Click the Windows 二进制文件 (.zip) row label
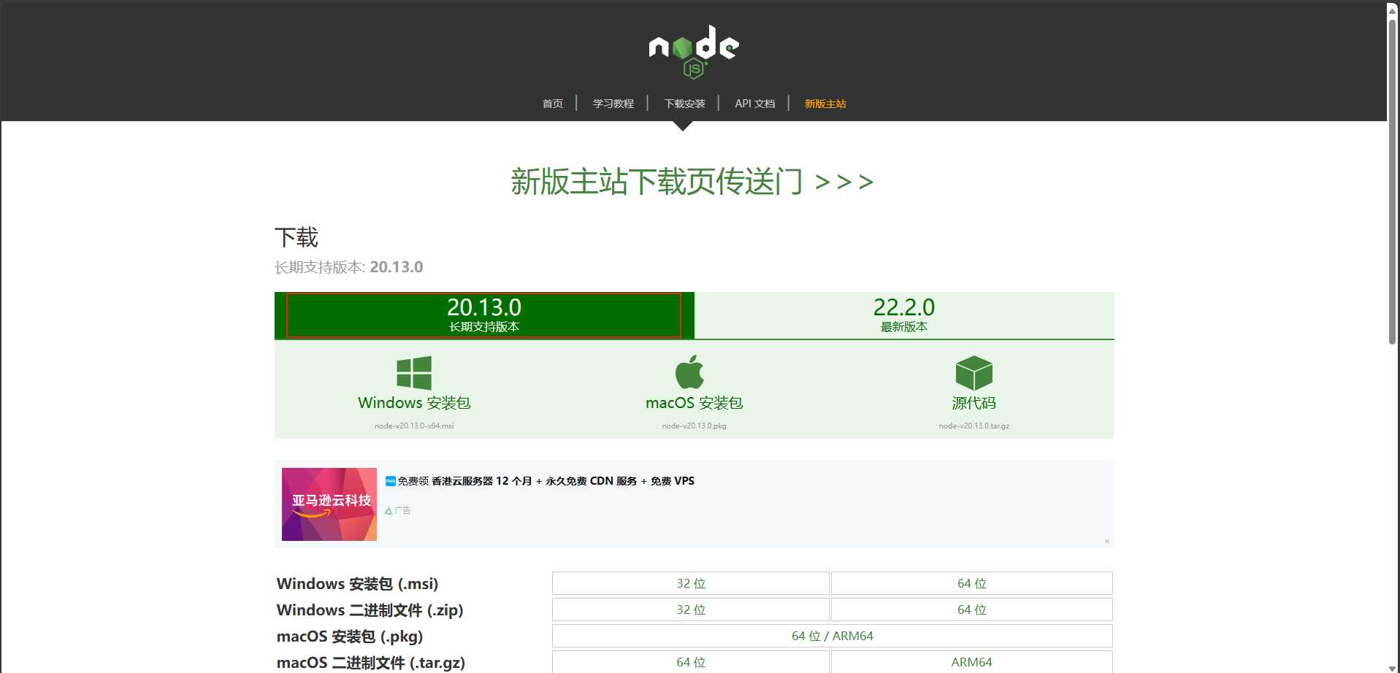The image size is (1400, 673). point(370,610)
